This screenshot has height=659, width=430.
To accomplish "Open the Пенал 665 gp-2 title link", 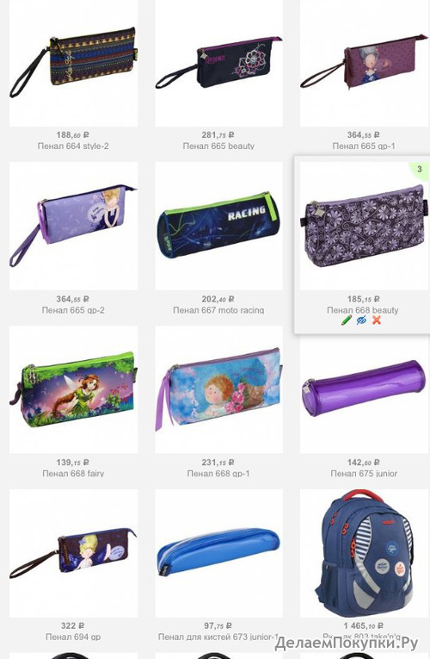I will pos(73,310).
